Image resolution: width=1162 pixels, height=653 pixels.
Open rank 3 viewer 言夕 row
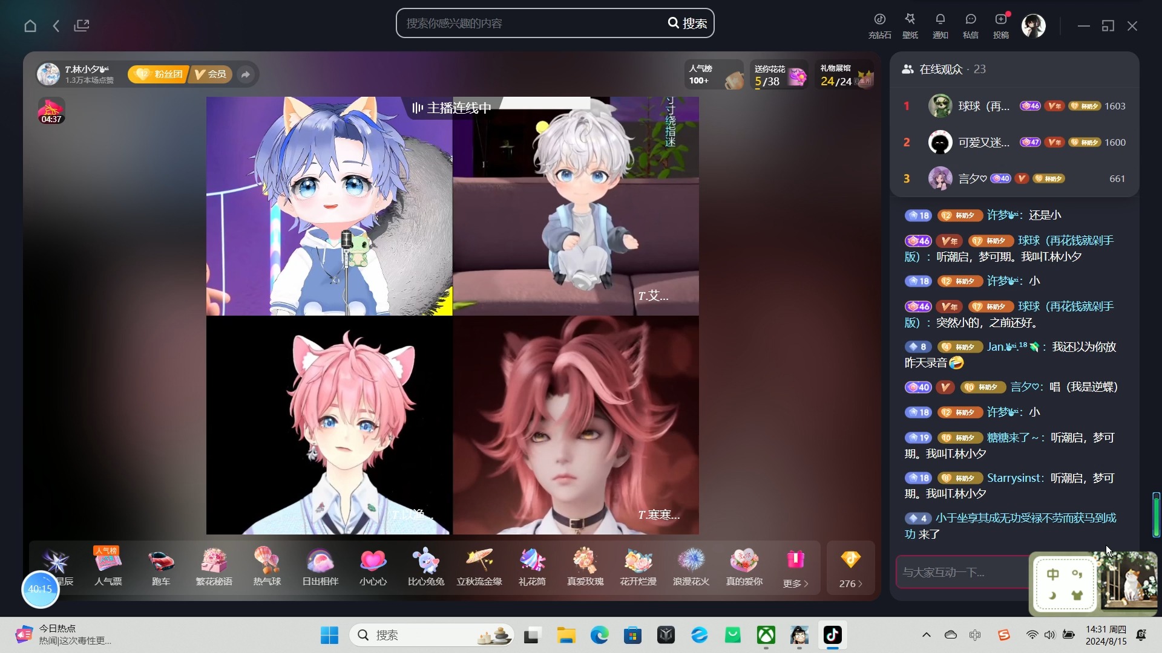pyautogui.click(x=1014, y=178)
